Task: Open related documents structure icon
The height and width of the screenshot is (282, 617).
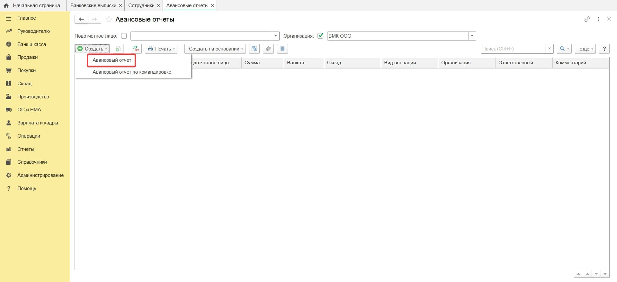Action: (x=254, y=49)
